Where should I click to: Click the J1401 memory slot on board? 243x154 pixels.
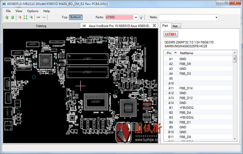(87, 59)
